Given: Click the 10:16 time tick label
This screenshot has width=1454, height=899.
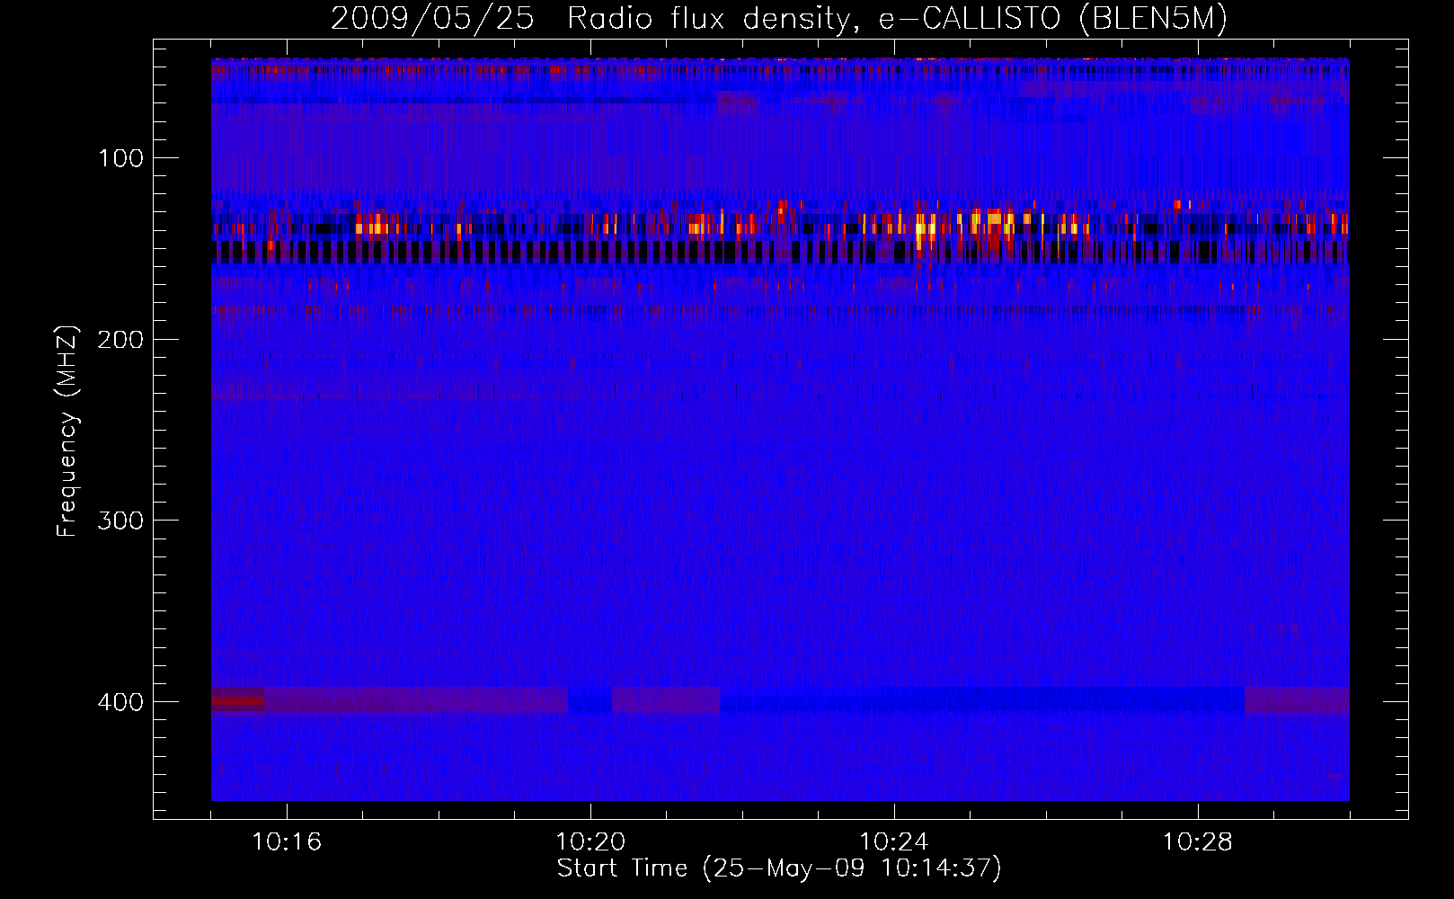Looking at the screenshot, I should pyautogui.click(x=288, y=842).
